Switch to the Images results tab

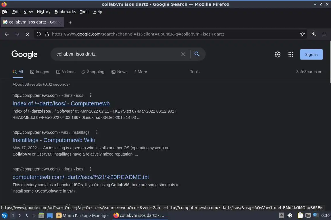39,72
